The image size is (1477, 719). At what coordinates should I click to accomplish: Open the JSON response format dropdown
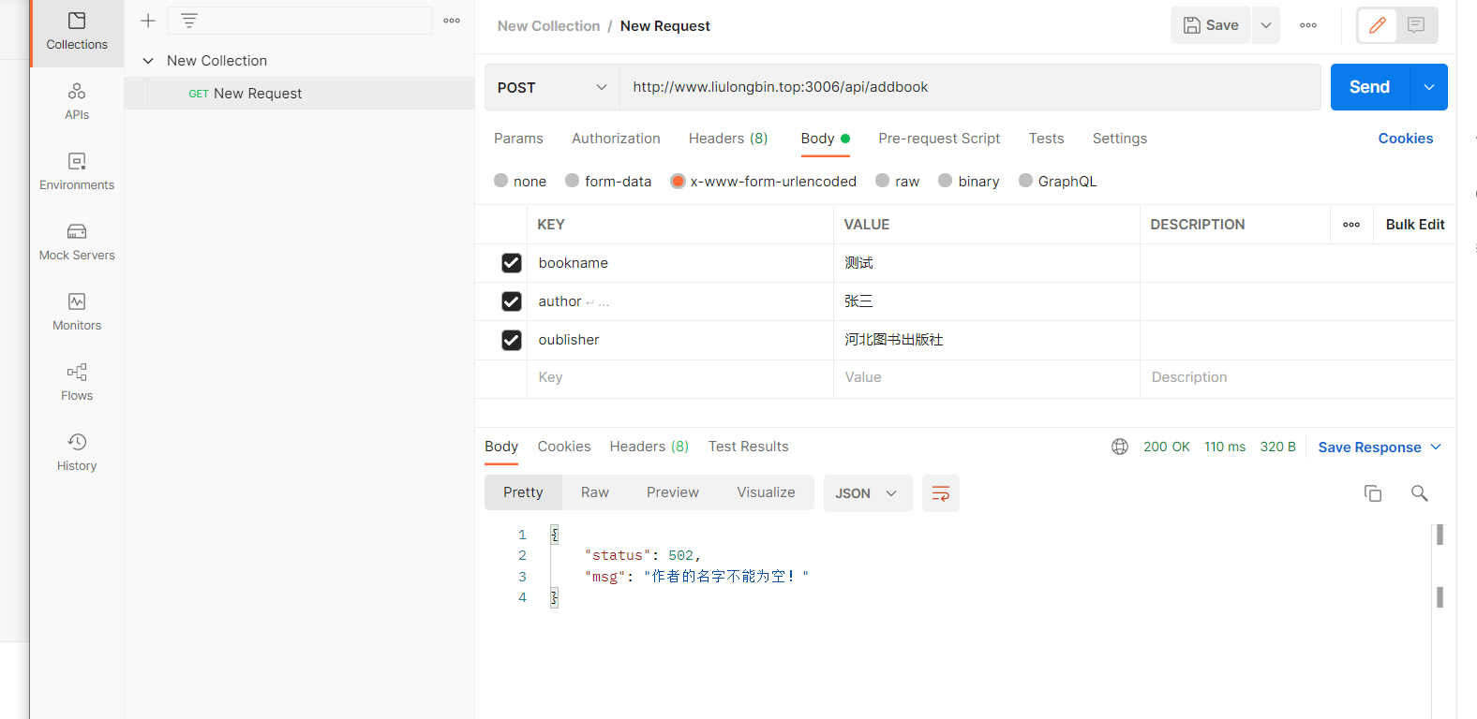click(x=867, y=493)
